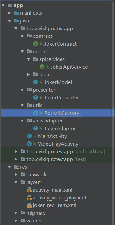Open joker_rec_item.xml layout file
The width and height of the screenshot is (115, 225).
55,205
